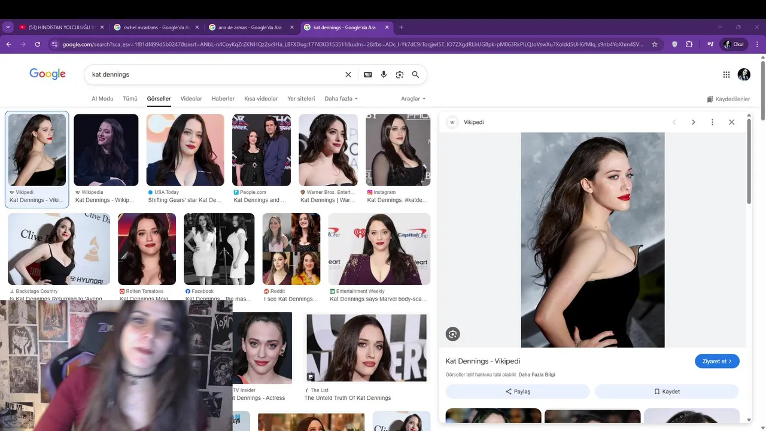Screen dimensions: 766x431
Task: Open the shield extension icon
Action: (674, 44)
